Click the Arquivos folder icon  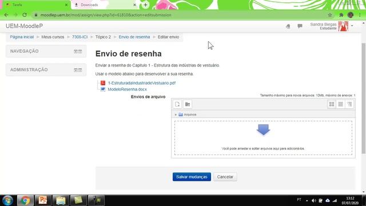(181, 114)
